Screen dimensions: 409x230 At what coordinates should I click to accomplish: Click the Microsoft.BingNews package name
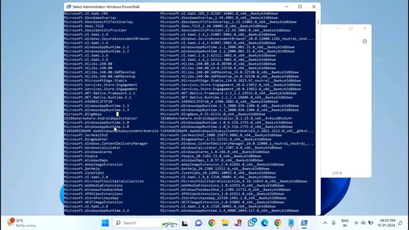83,114
